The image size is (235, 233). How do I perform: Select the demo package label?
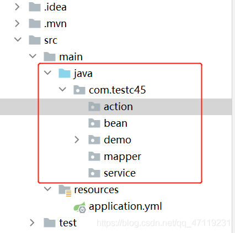click(x=117, y=139)
